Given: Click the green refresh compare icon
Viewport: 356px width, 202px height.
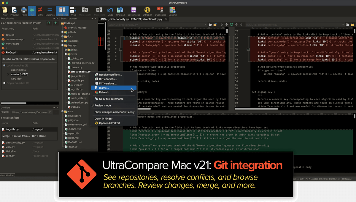Looking at the screenshot, I should [231, 24].
